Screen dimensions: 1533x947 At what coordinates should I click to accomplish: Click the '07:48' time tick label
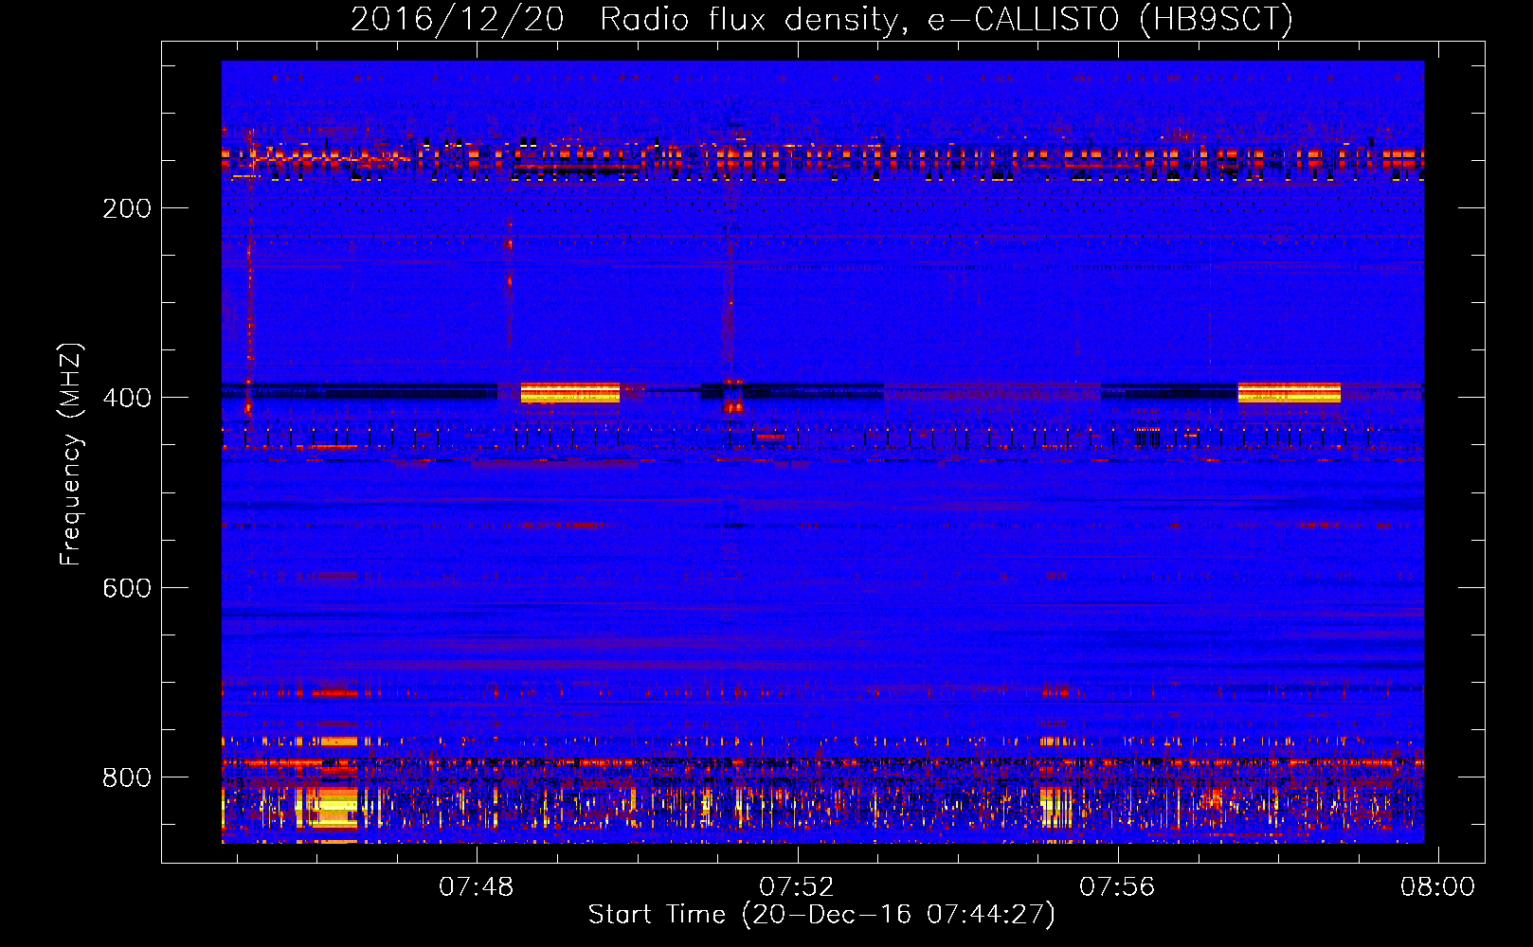[x=476, y=886]
